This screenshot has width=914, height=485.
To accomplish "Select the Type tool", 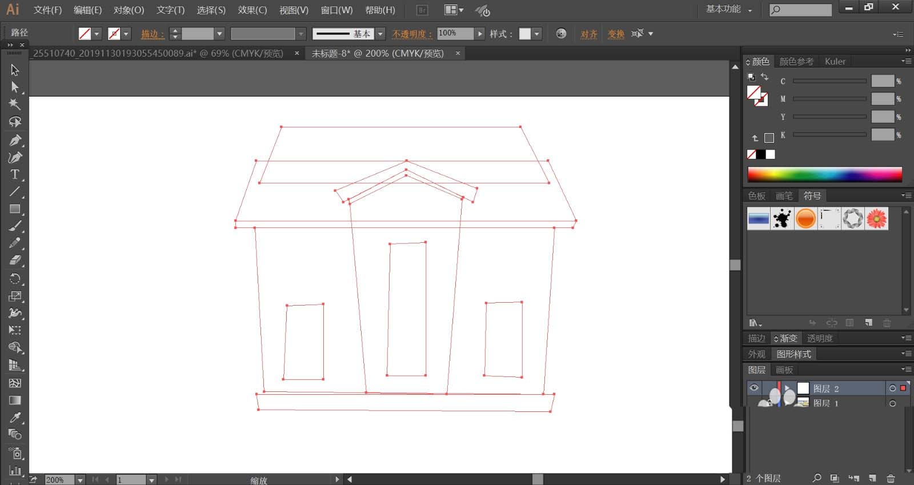I will click(x=15, y=174).
